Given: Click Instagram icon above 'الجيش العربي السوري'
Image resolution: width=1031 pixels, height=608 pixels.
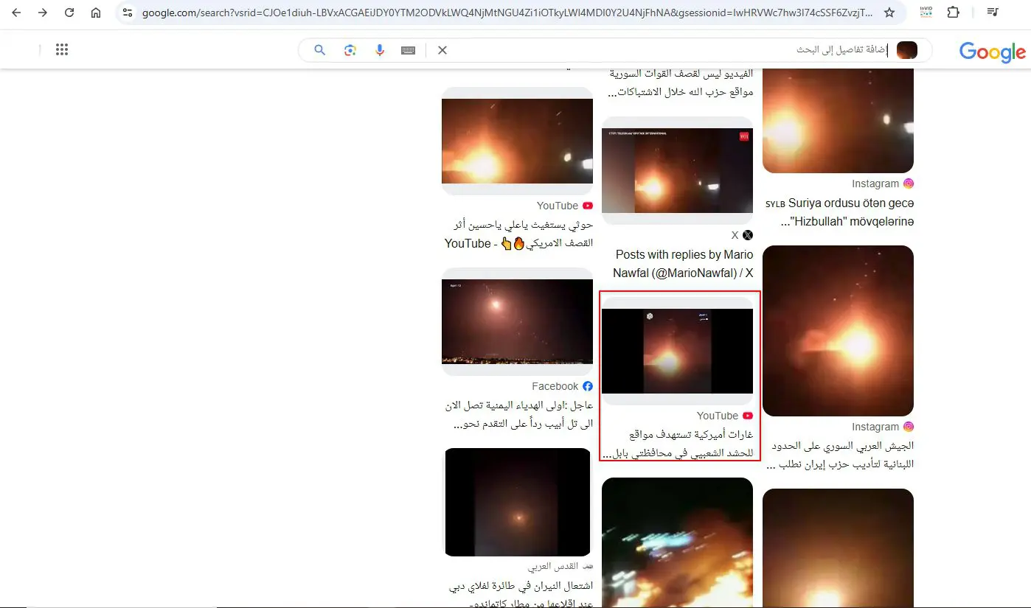Looking at the screenshot, I should (909, 427).
